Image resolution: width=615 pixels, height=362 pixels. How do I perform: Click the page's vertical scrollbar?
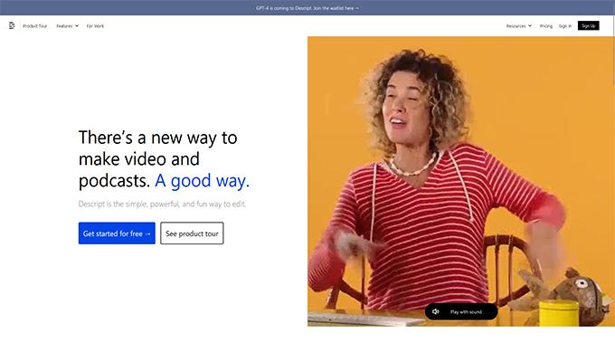[x=613, y=51]
